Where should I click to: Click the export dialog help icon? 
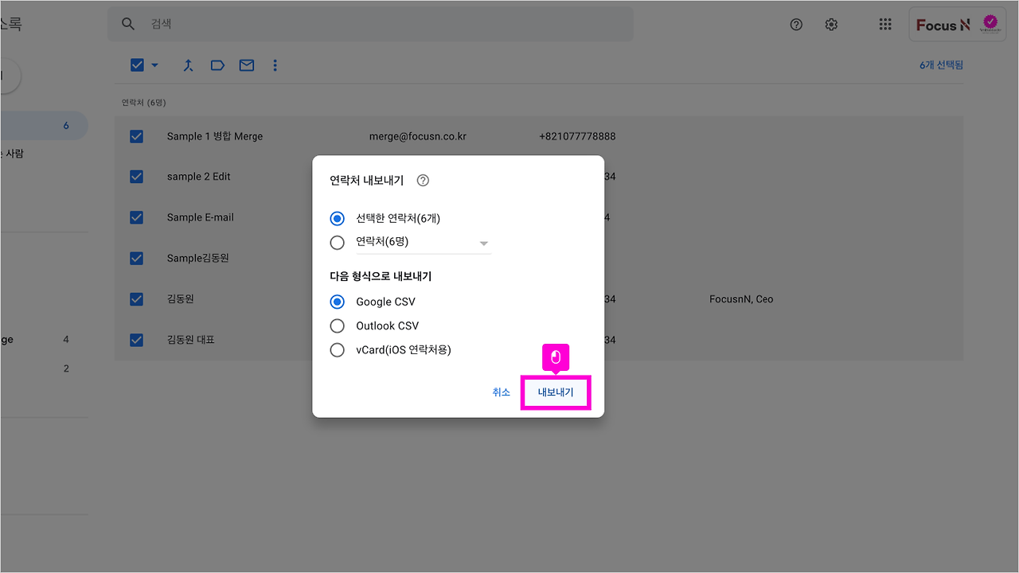tap(423, 180)
